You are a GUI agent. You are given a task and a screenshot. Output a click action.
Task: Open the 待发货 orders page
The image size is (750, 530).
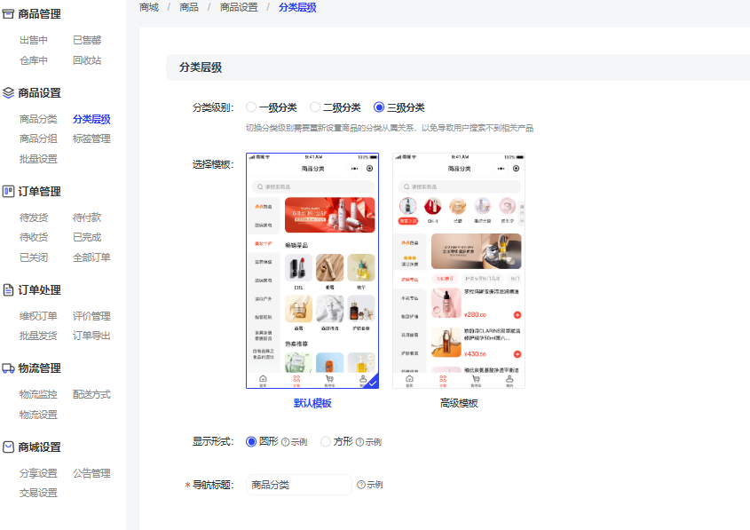tap(34, 218)
